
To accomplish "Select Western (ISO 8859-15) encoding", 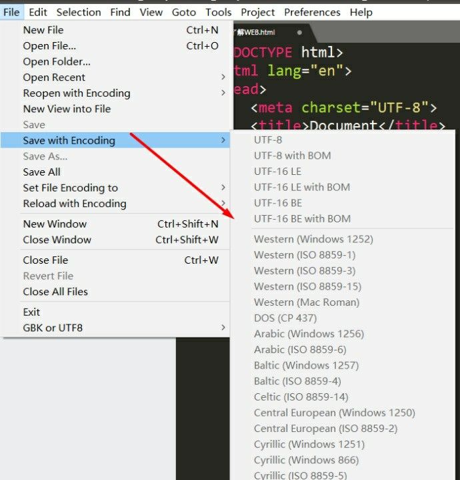I will point(342,286).
